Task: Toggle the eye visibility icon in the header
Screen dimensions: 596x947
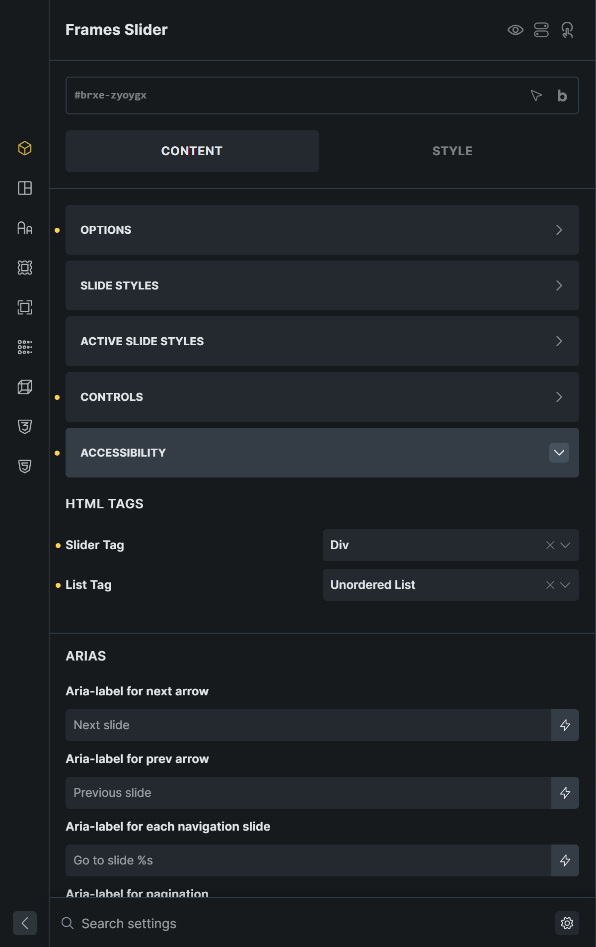Action: (x=516, y=30)
